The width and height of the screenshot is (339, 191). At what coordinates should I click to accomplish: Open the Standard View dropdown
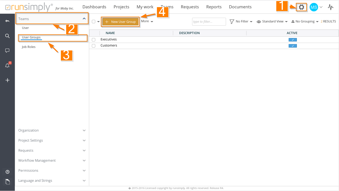272,21
